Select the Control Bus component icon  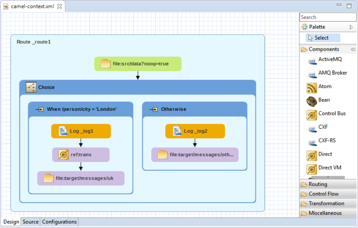click(312, 115)
